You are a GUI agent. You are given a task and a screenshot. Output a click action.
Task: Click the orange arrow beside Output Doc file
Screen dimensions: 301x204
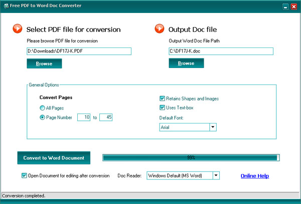tap(160, 29)
